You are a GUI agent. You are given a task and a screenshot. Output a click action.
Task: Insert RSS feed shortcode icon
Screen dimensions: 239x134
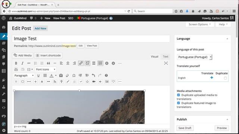(x=55, y=82)
